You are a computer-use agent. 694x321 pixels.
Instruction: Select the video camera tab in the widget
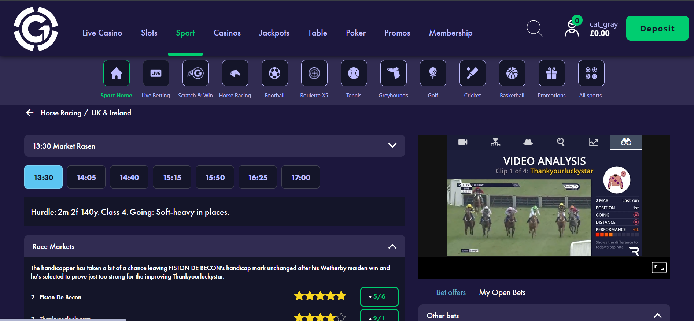coord(463,142)
